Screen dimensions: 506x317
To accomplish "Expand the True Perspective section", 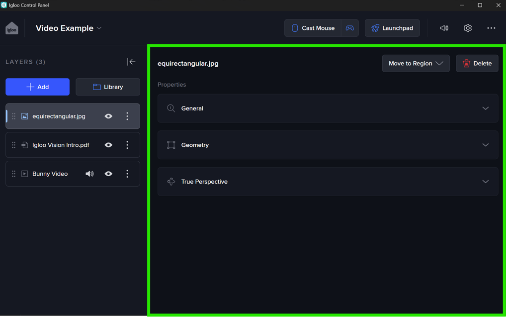I will point(328,182).
